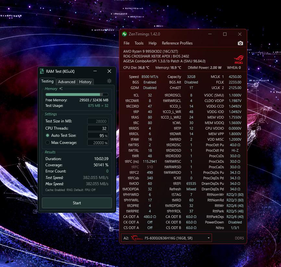Close the ZenTimings window
The width and height of the screenshot is (281, 267).
239,34
